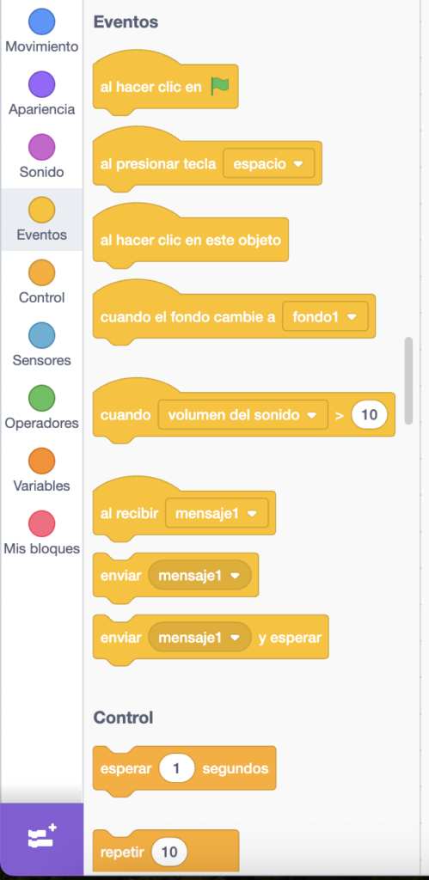Click the repetir count field

click(x=169, y=852)
